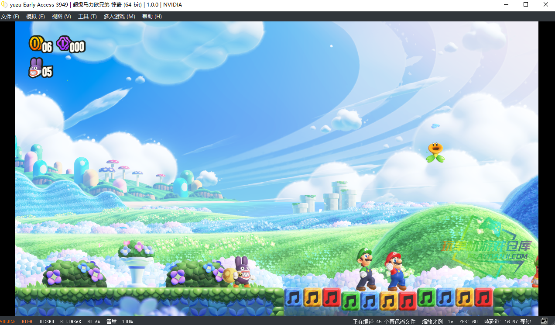Change the NO AA anti-aliasing button
Image resolution: width=555 pixels, height=325 pixels.
pyautogui.click(x=93, y=321)
